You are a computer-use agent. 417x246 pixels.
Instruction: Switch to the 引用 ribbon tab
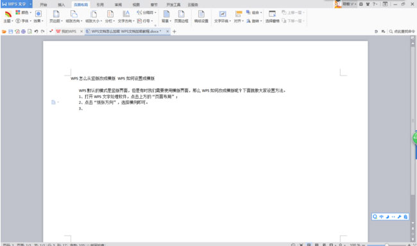100,4
